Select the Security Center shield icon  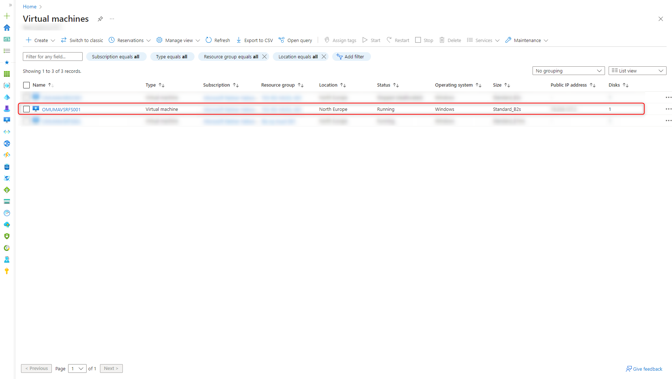click(x=7, y=236)
